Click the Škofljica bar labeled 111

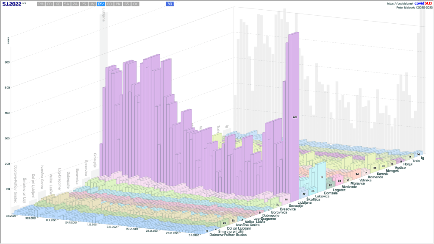tap(322, 177)
